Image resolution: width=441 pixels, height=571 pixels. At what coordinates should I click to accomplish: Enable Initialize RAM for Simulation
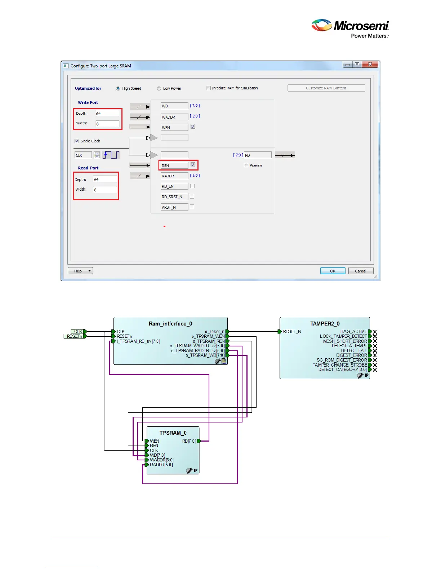(x=208, y=88)
